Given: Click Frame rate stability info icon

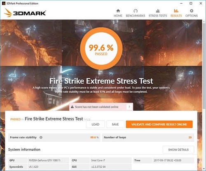Looking at the screenshot, I should [41, 137].
